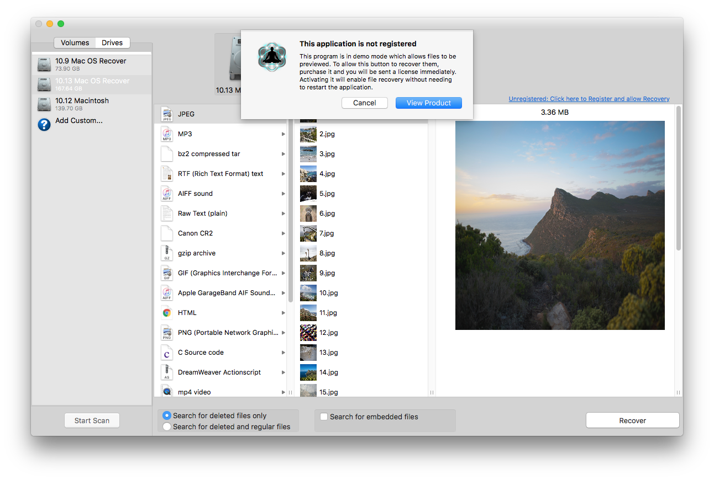Click the gzip archive icon
Screen dimensions: 714x480
click(x=167, y=253)
